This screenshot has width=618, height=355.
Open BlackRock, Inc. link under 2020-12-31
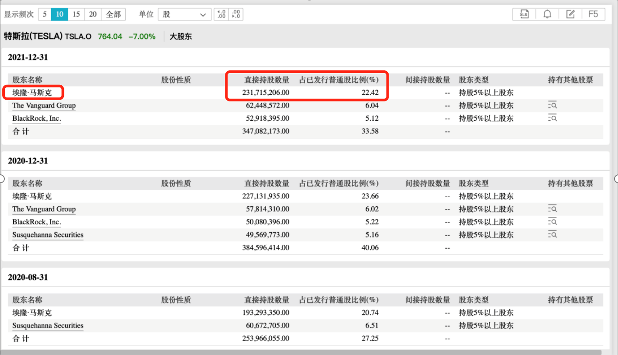(37, 222)
